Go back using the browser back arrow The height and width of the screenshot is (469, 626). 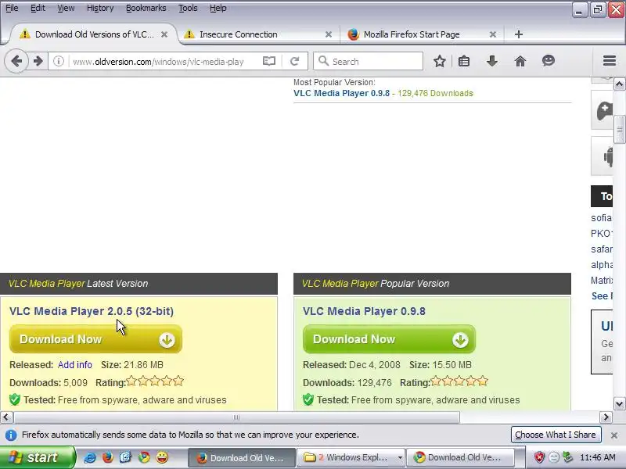[16, 62]
